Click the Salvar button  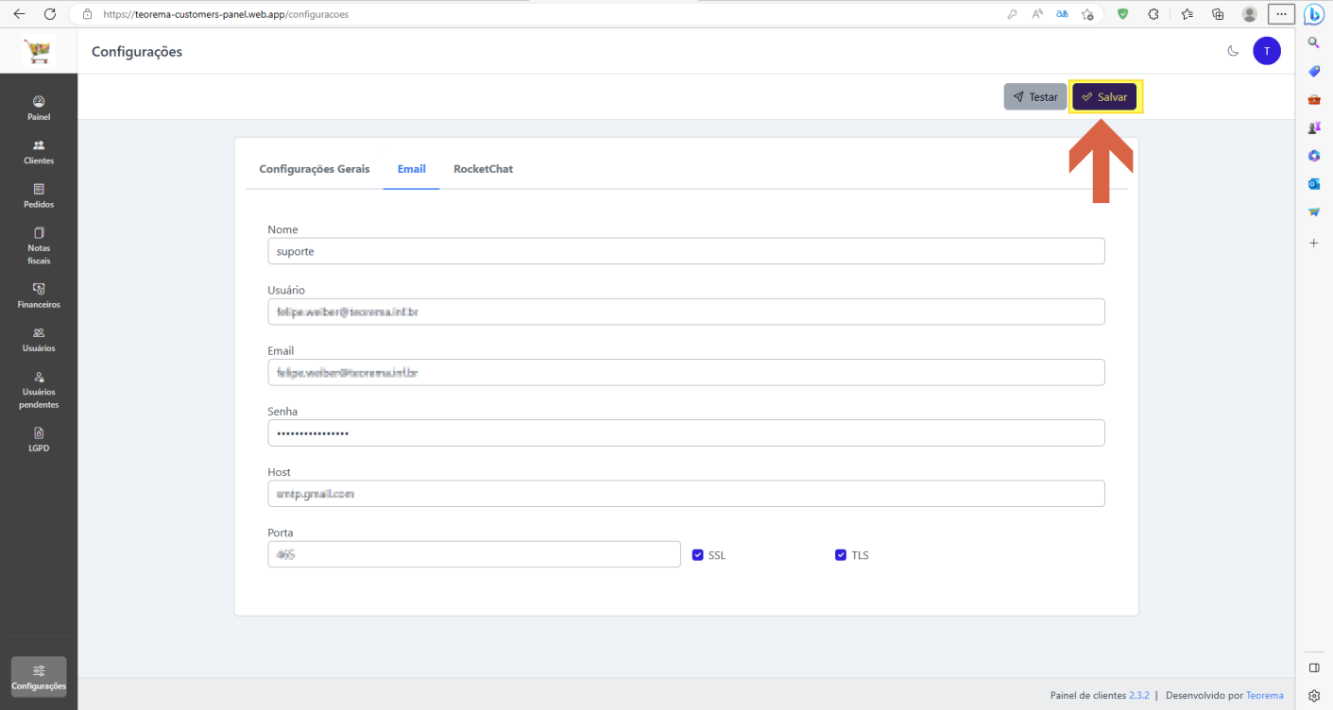click(1104, 96)
